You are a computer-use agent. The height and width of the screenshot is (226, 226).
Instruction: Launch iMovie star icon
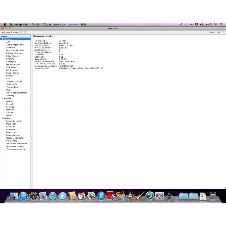[130, 196]
